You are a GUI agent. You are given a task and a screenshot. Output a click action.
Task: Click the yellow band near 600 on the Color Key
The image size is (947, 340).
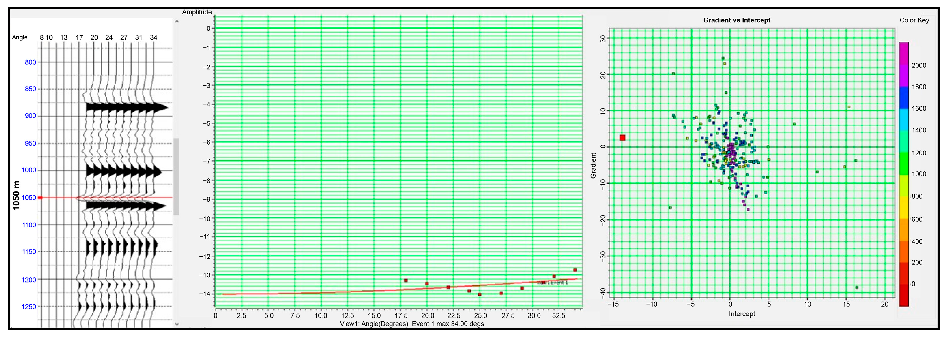click(904, 208)
